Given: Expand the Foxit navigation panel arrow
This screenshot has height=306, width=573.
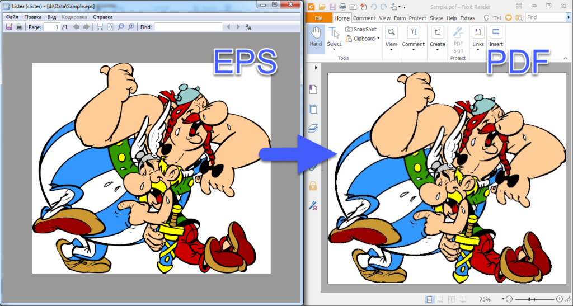Looking at the screenshot, I should point(316,68).
